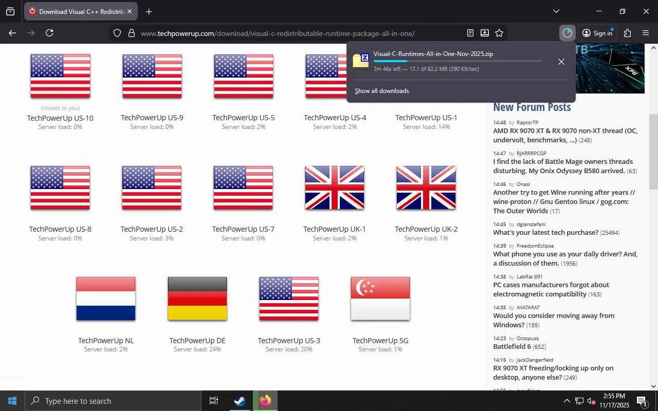Bookmark this page with the star icon
Screen dimensions: 658x411
tap(499, 33)
